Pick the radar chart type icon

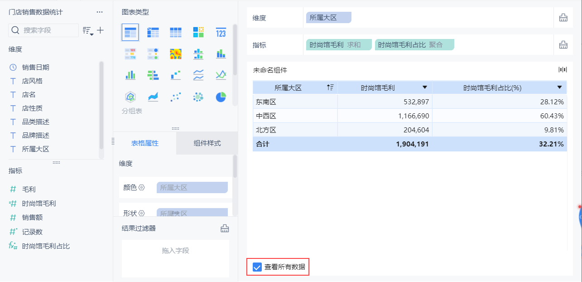click(130, 97)
